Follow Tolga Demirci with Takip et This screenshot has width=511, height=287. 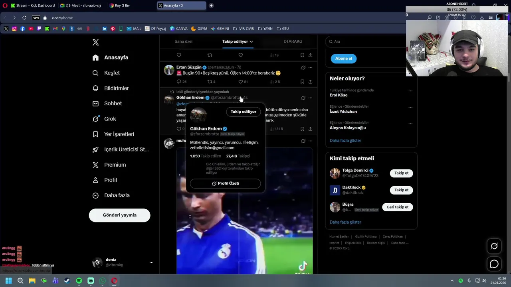(401, 173)
